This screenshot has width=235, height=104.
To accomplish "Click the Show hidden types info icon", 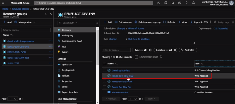I will tap(161, 57).
